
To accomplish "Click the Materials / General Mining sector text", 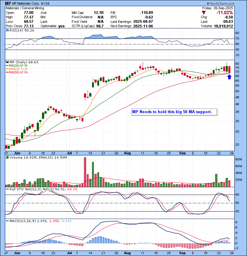I will click(x=25, y=8).
